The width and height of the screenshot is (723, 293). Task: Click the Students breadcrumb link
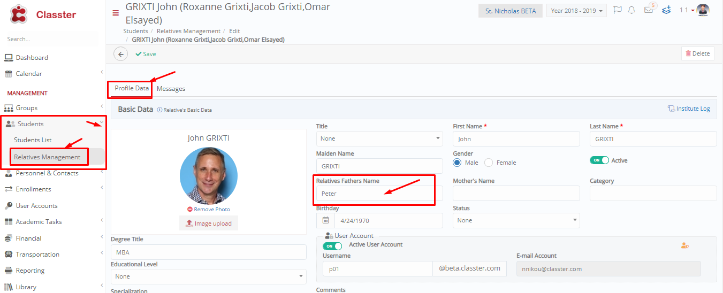click(135, 32)
